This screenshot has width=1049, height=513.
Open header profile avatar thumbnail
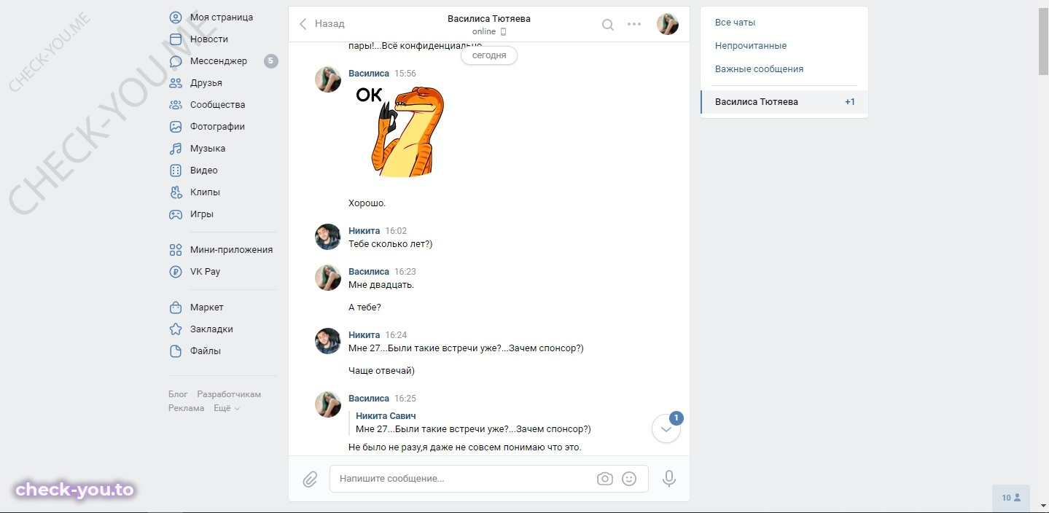click(668, 24)
